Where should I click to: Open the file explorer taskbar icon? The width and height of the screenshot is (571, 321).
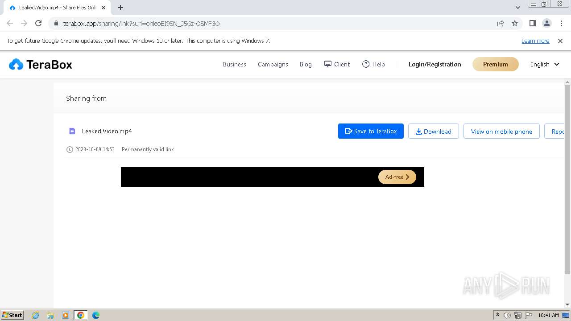pyautogui.click(x=50, y=315)
